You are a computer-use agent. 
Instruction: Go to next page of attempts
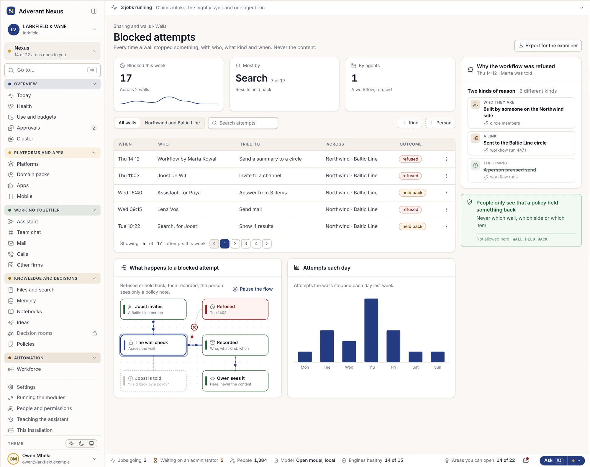point(267,244)
